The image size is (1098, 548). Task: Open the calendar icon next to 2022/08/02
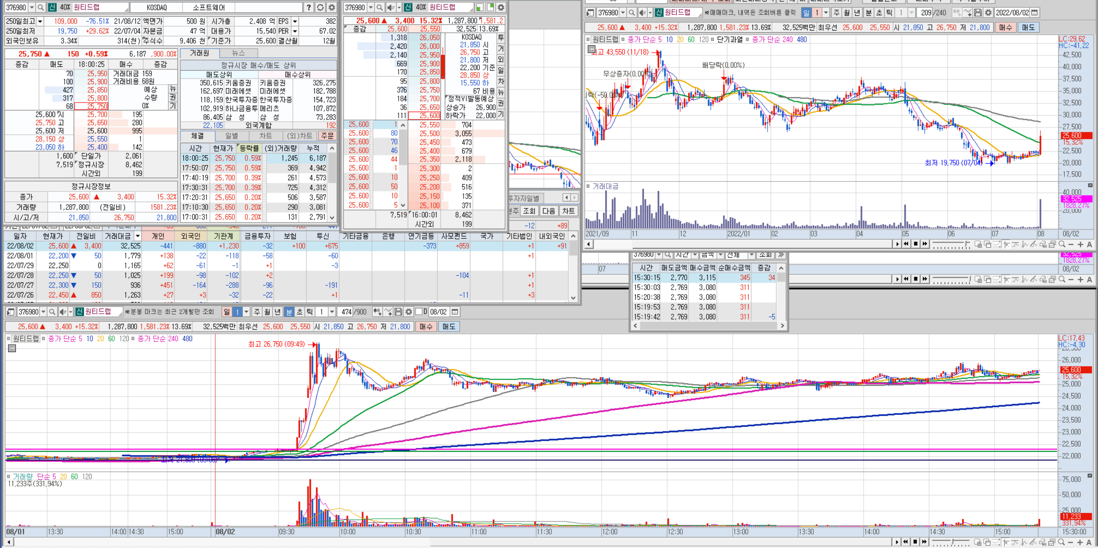[x=1035, y=13]
